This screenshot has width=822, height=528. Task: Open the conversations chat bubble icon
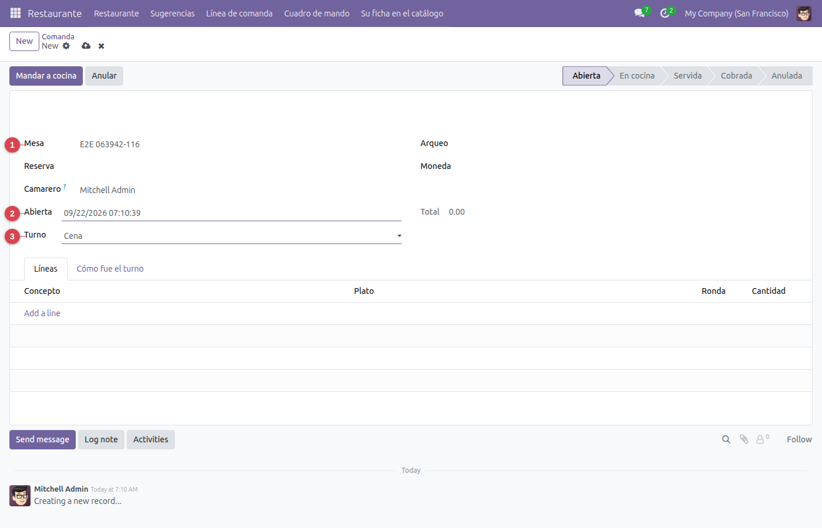click(x=639, y=13)
